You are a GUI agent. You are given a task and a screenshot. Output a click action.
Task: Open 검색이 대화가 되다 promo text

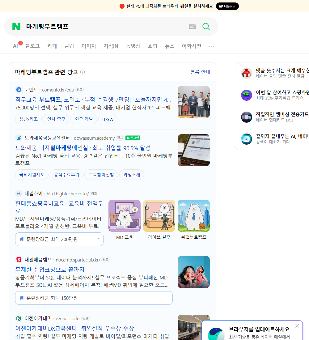click(273, 142)
